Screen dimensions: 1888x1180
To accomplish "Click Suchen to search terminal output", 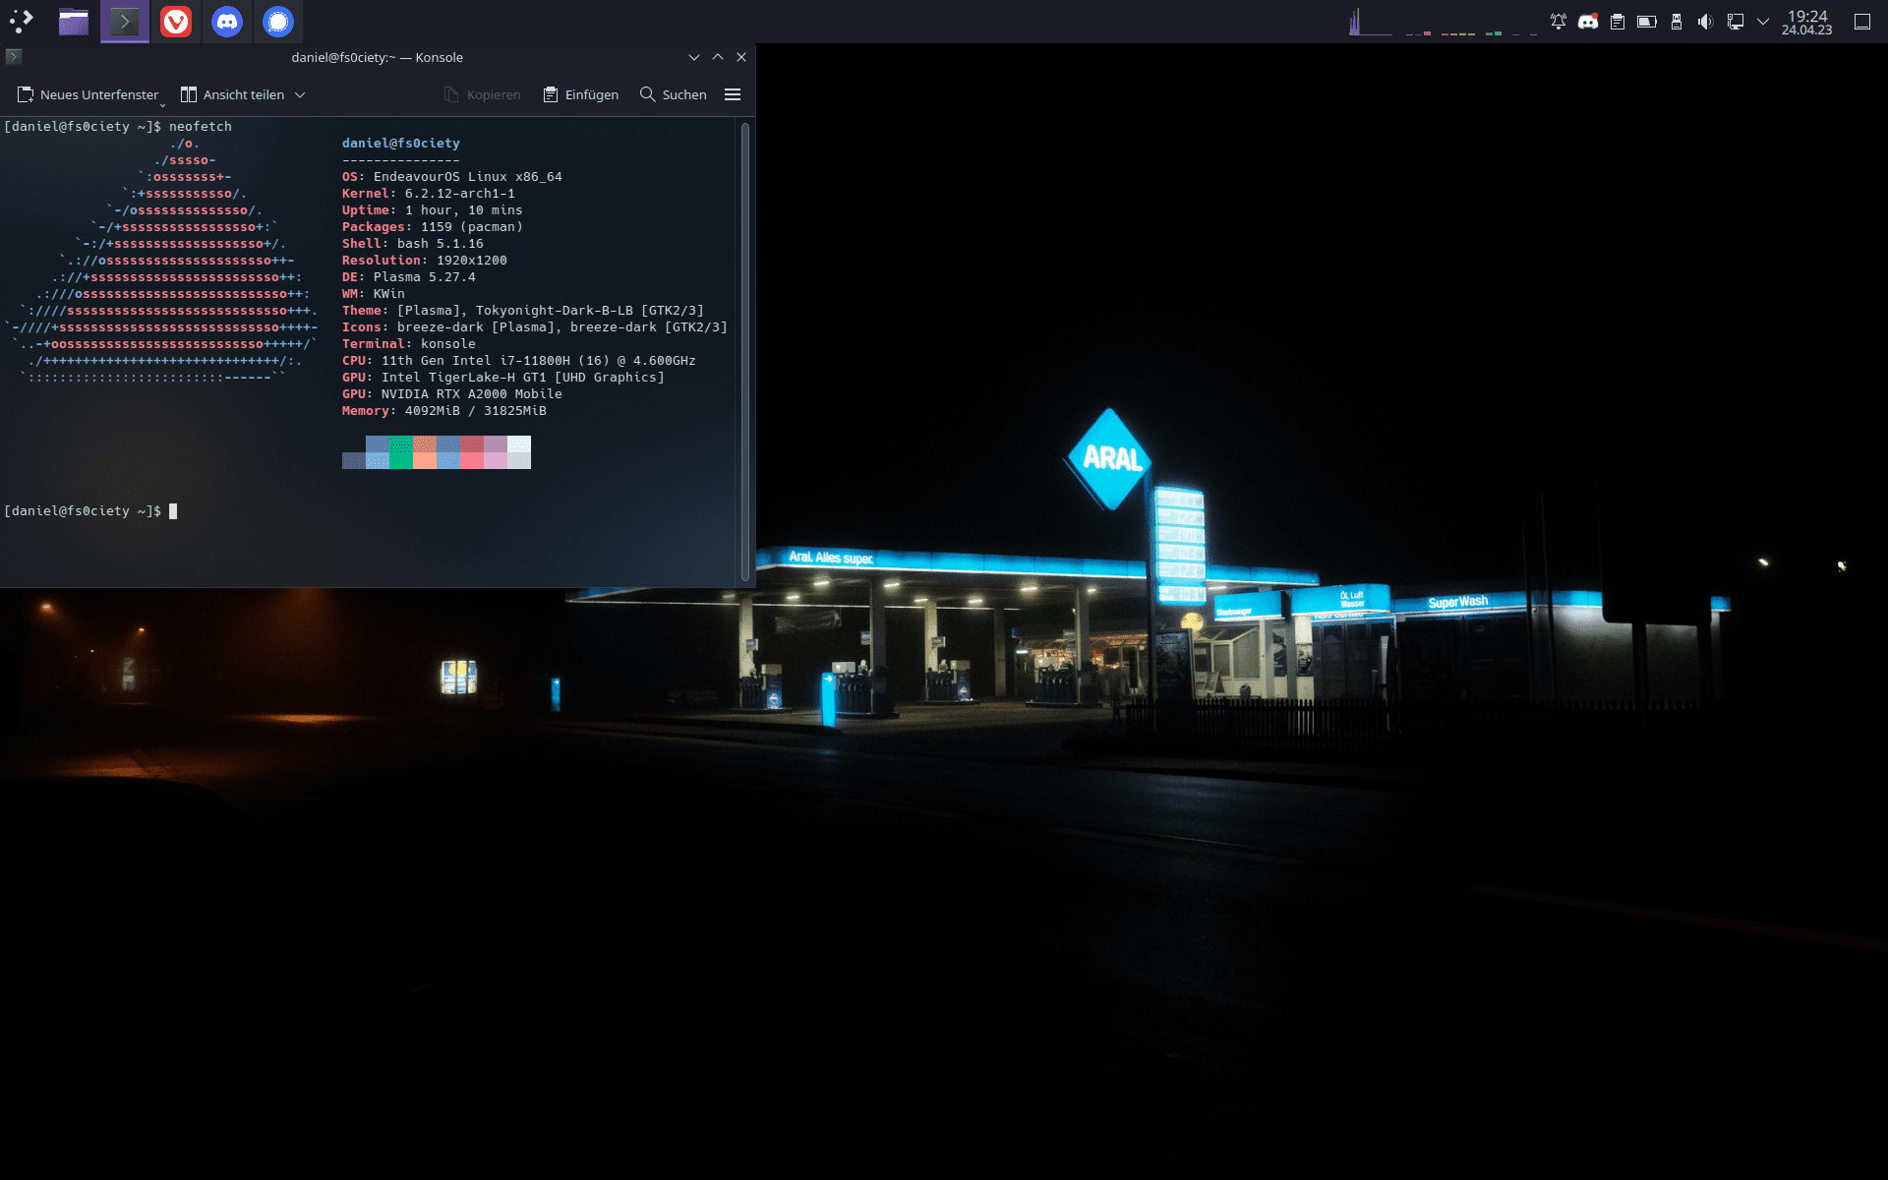I will coord(674,94).
